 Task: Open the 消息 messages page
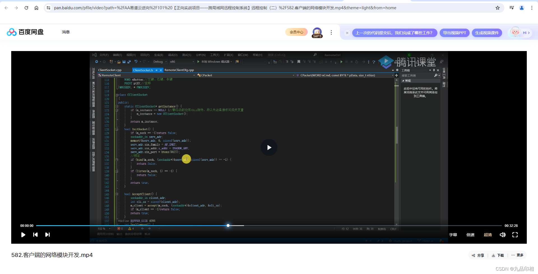[66, 32]
